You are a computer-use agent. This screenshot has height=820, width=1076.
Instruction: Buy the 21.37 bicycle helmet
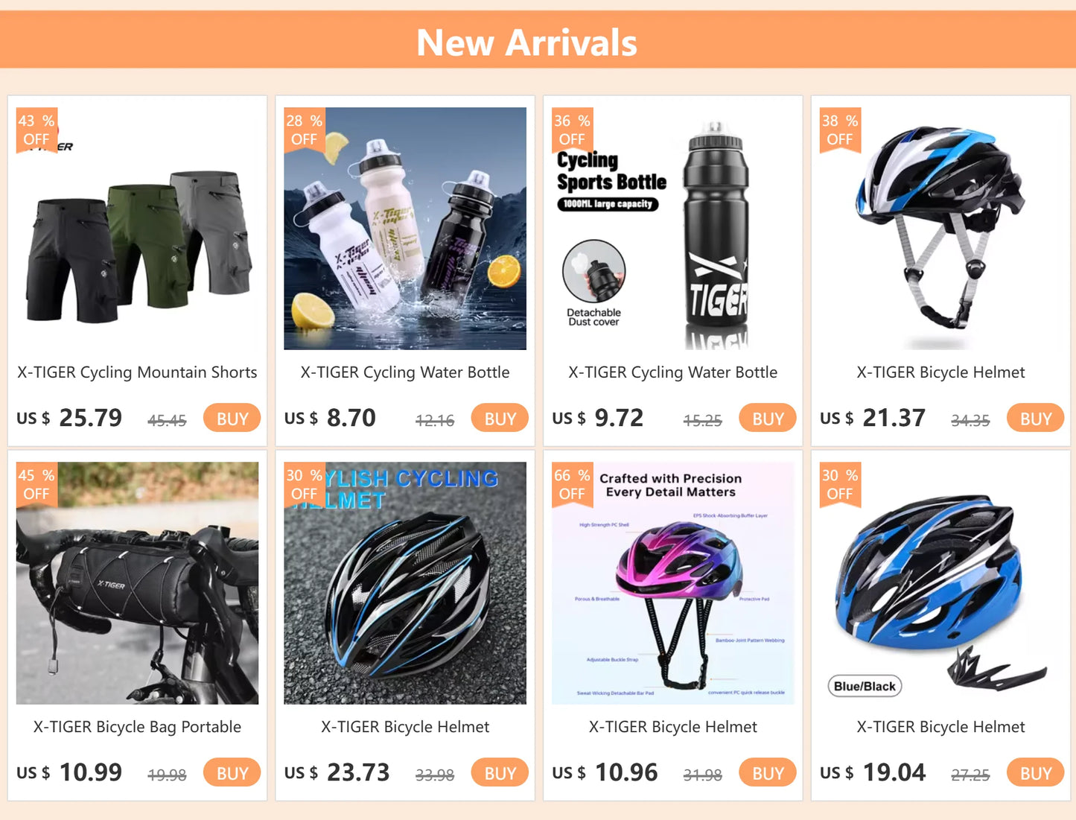(x=1036, y=419)
